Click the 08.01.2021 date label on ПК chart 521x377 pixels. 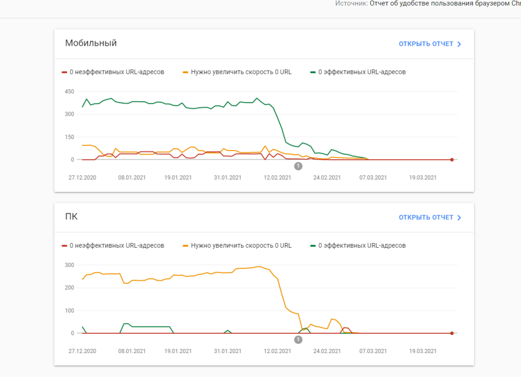coord(132,351)
